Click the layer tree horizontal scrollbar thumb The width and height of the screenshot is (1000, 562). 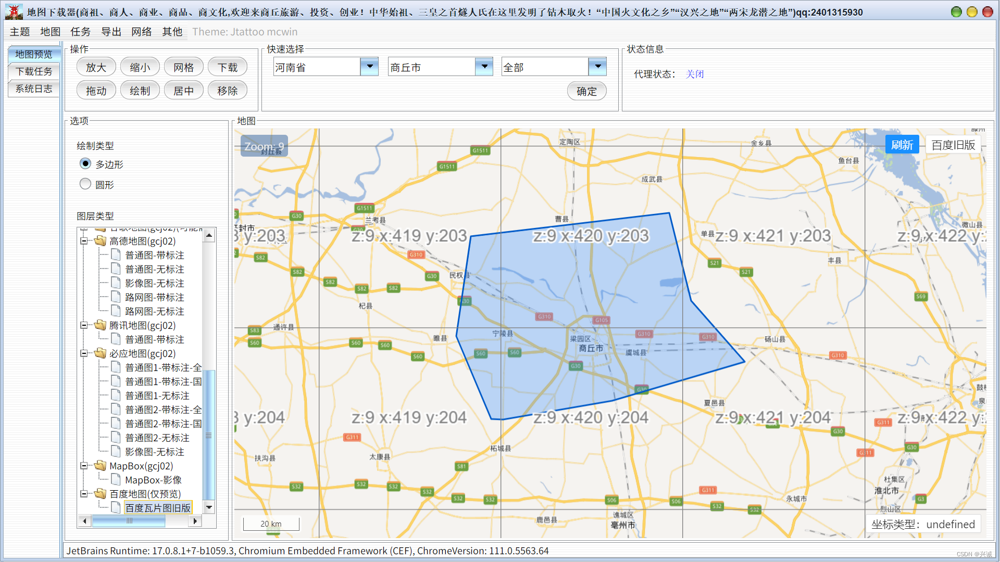[x=129, y=520]
